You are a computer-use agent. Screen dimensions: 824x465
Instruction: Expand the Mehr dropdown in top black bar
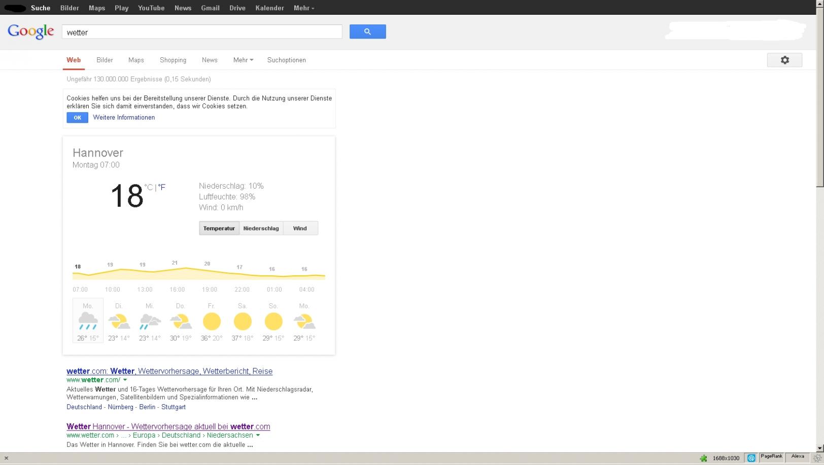tap(304, 8)
